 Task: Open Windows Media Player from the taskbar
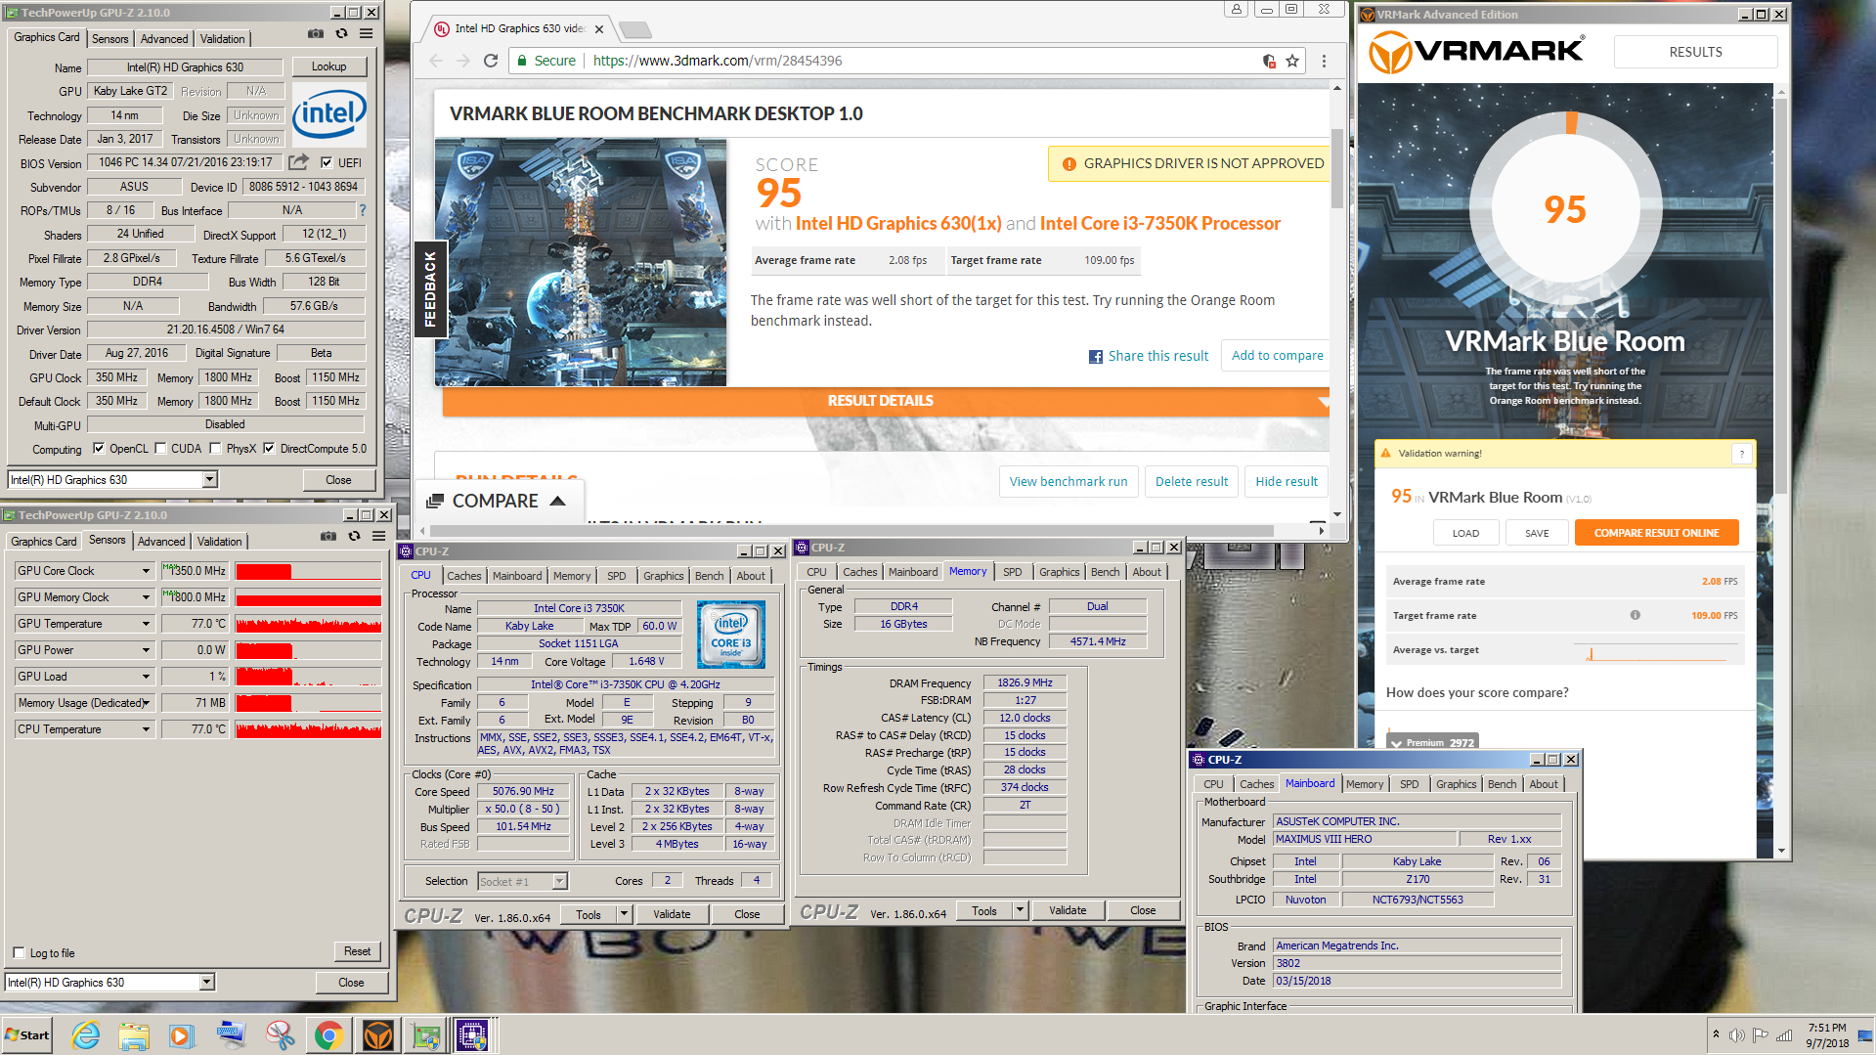pyautogui.click(x=182, y=1035)
